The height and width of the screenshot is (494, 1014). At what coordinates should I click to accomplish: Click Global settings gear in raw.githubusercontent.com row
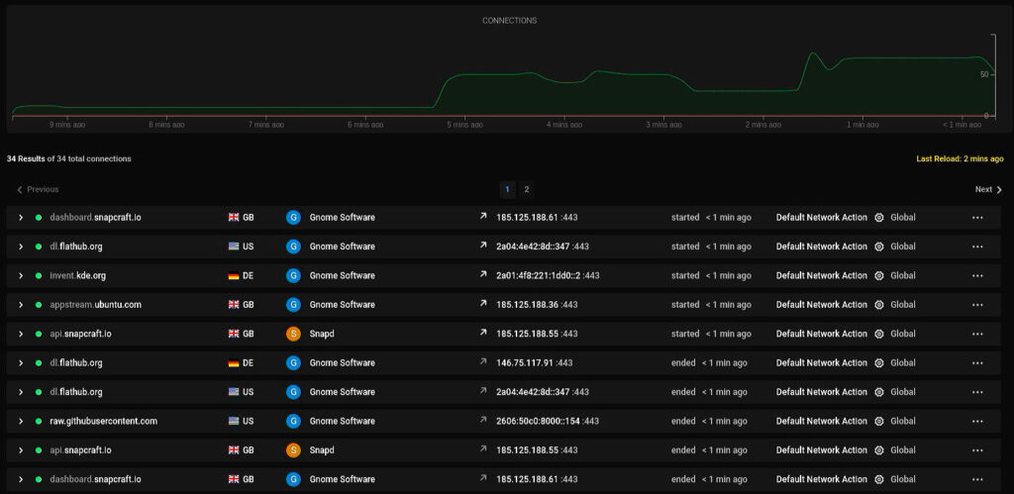click(x=878, y=422)
